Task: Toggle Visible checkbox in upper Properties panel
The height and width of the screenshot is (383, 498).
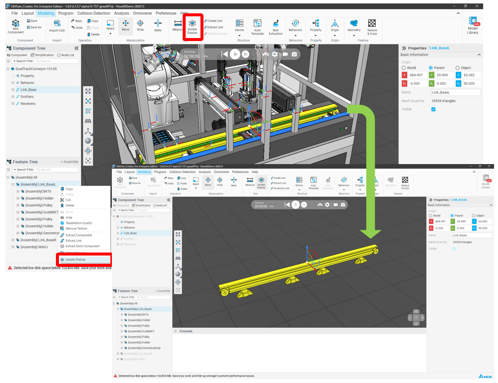Action: [x=433, y=109]
